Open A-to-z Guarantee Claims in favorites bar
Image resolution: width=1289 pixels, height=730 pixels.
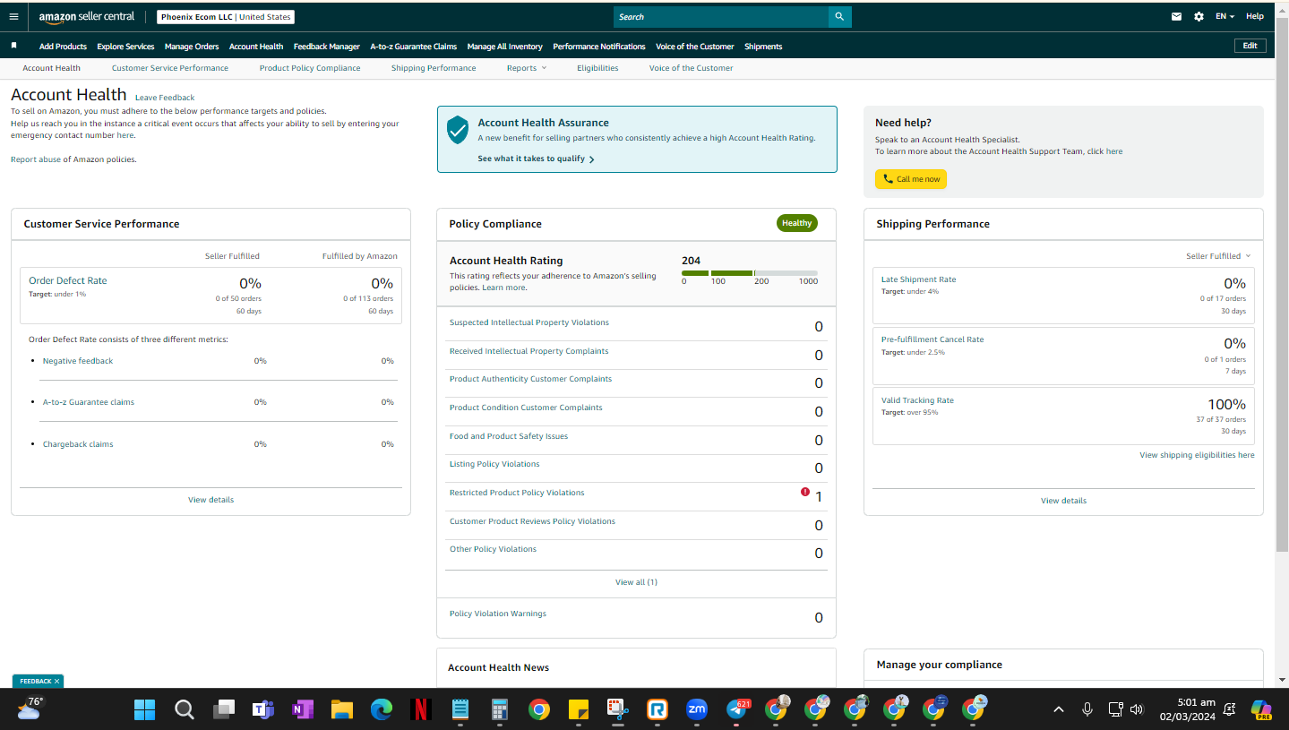[x=414, y=47]
